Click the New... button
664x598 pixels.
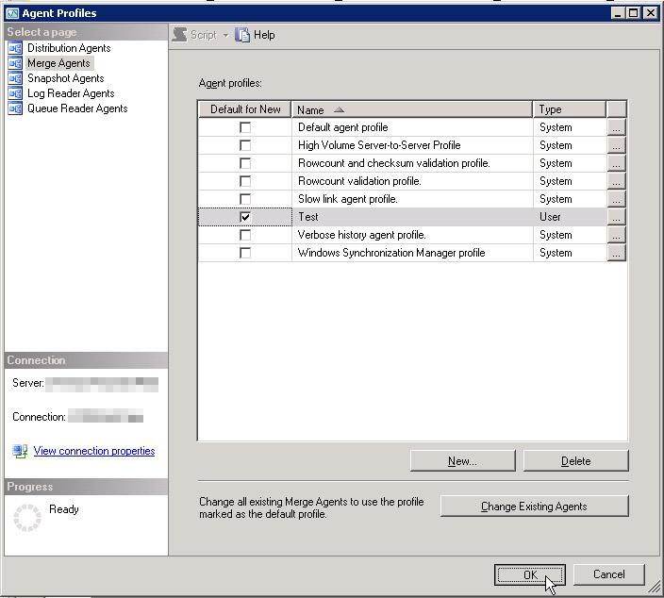(463, 461)
